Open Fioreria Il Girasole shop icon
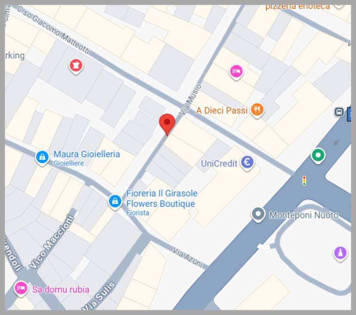The width and height of the screenshot is (356, 315). (x=115, y=202)
